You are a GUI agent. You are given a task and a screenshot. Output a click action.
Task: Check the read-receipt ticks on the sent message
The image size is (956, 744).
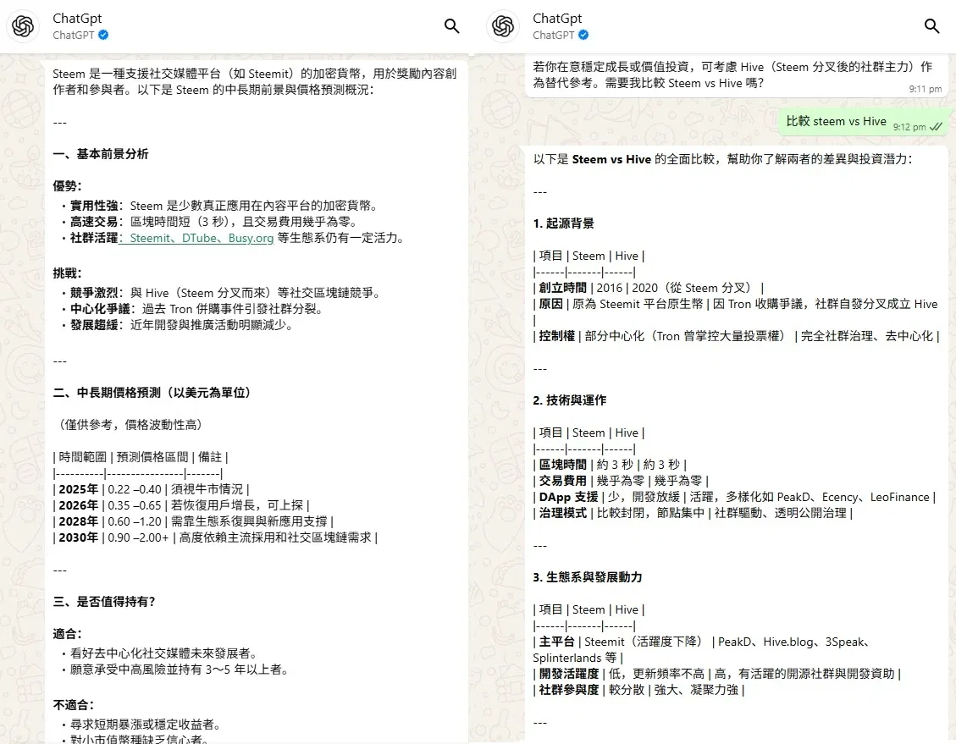coord(936,127)
